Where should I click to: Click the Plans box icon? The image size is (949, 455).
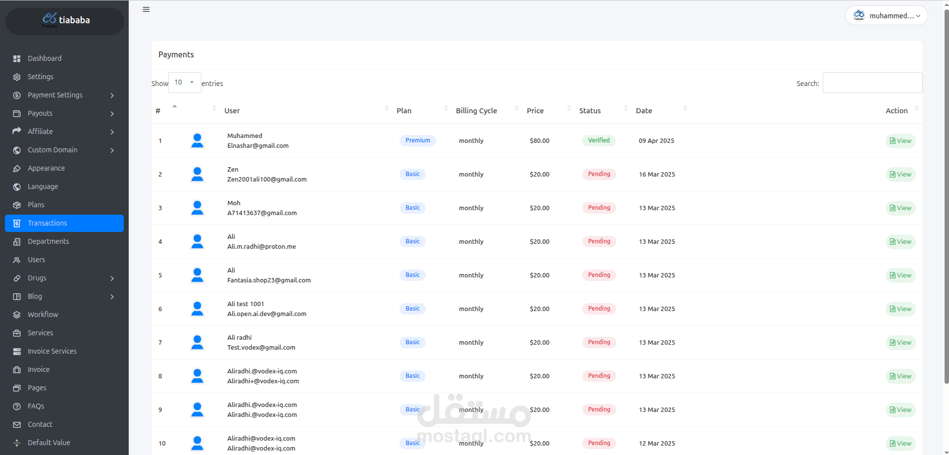tap(17, 205)
